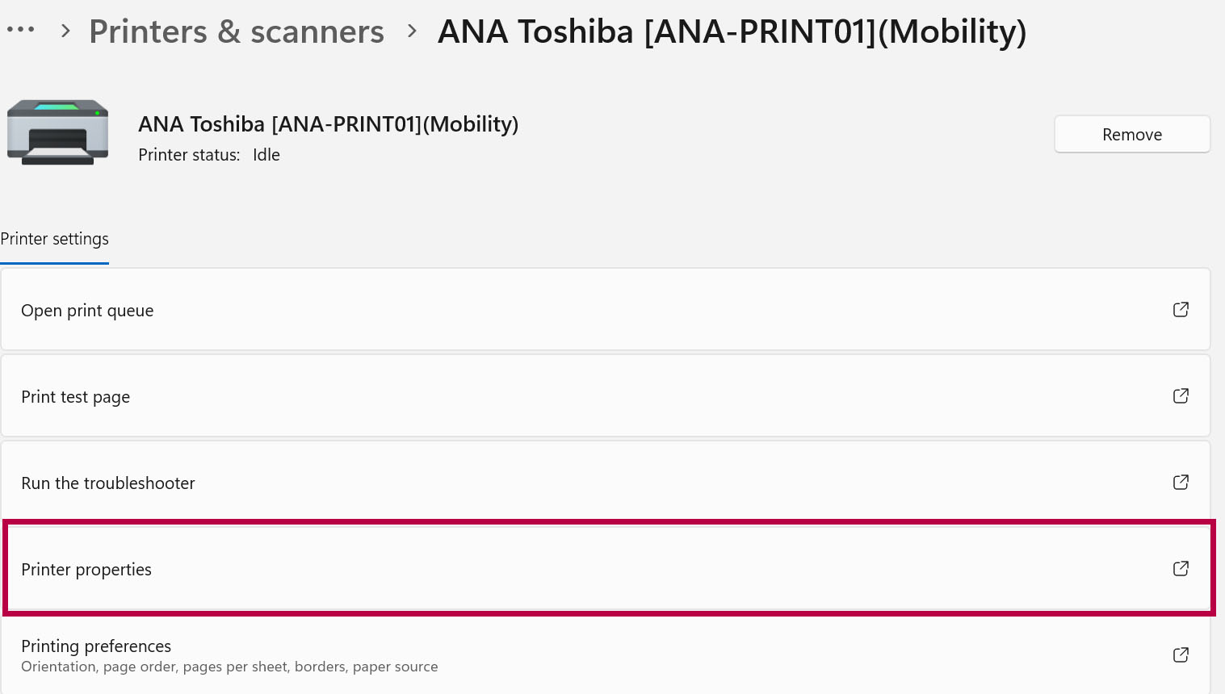The height and width of the screenshot is (694, 1225).
Task: Open print queue
Action: pos(605,310)
